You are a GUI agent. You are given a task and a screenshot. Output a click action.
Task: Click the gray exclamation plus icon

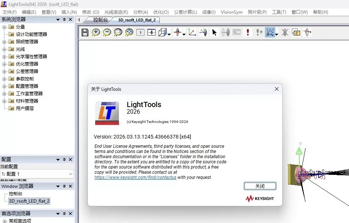coord(259,33)
